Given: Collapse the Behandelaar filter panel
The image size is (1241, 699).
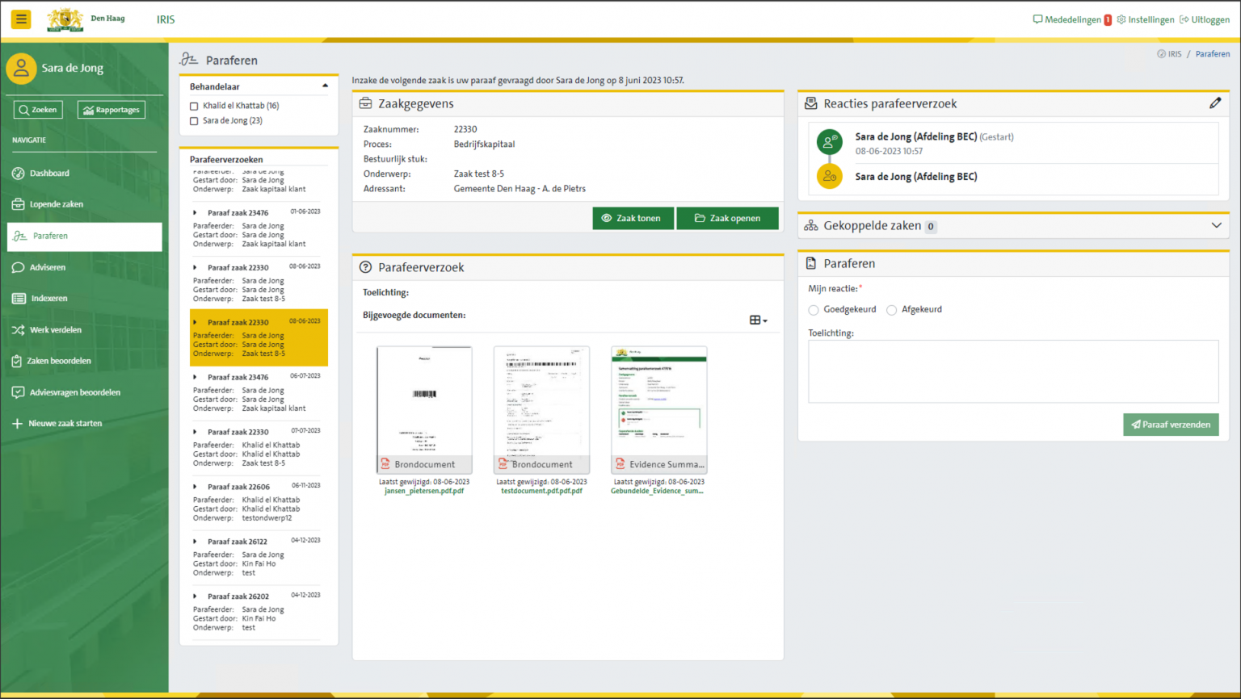Looking at the screenshot, I should (x=326, y=86).
